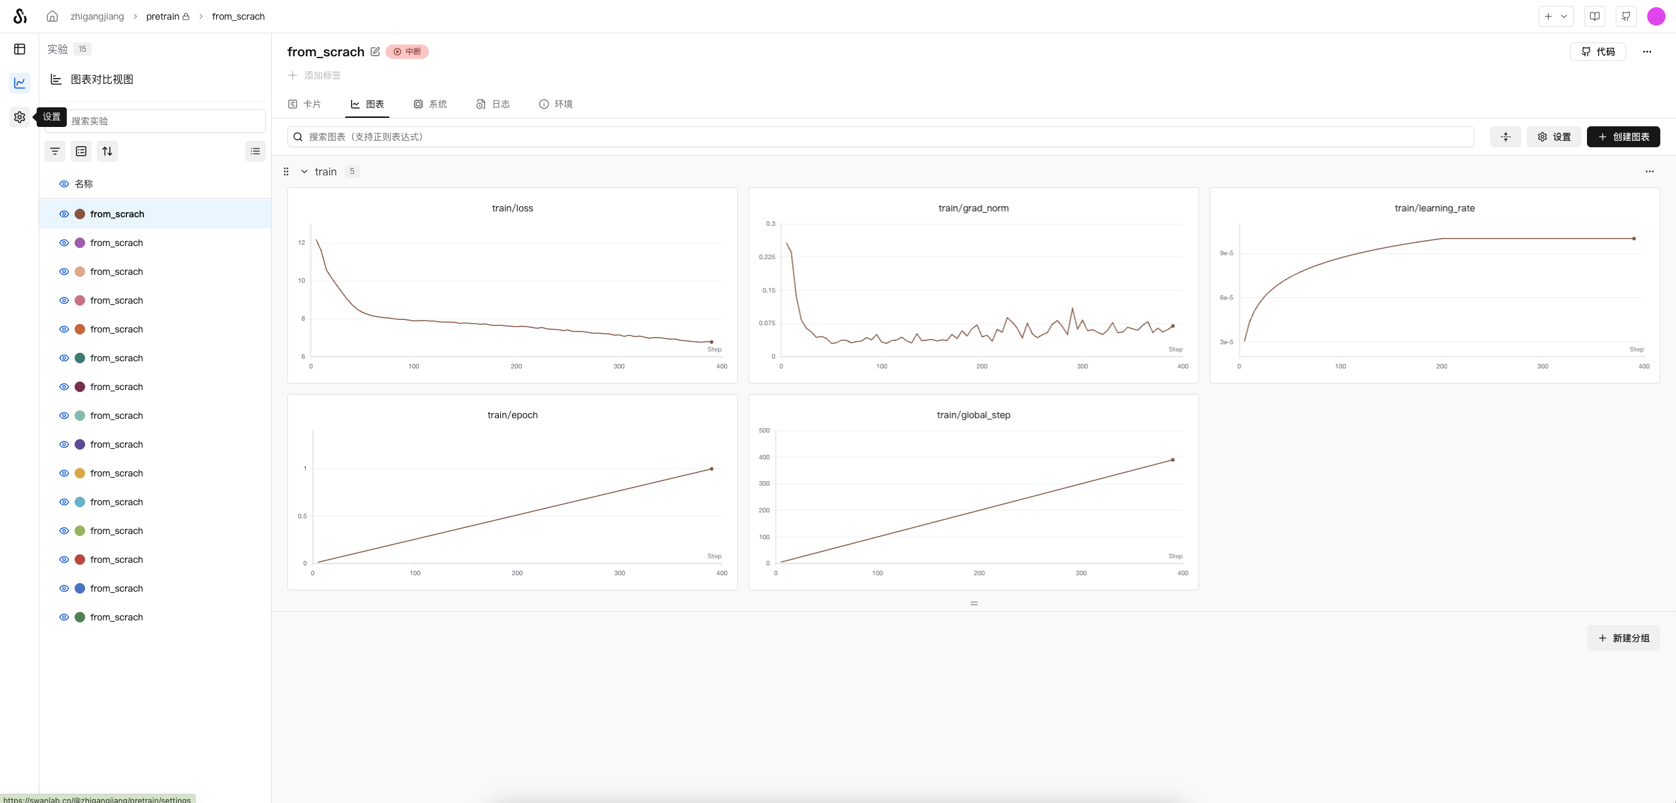Open the table view sidebar icon
The height and width of the screenshot is (803, 1676).
click(x=20, y=49)
